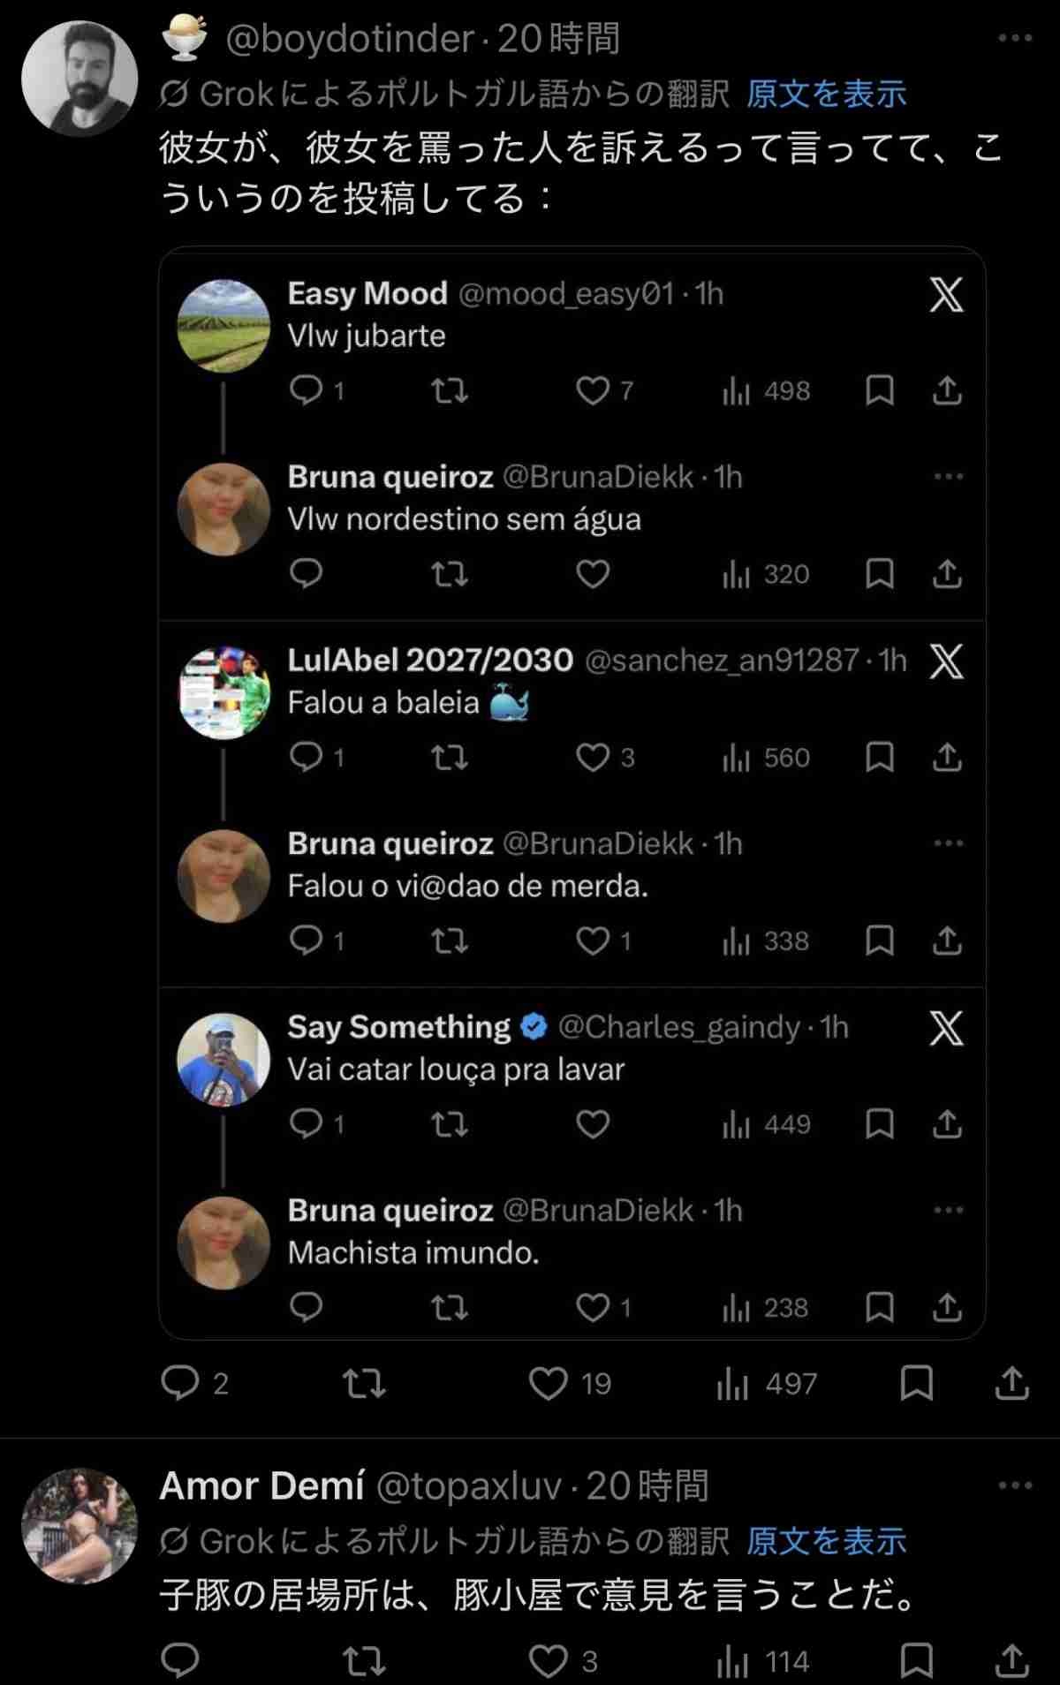The image size is (1060, 1685).
Task: Open more options for Amor Demí post
Action: [1014, 1485]
